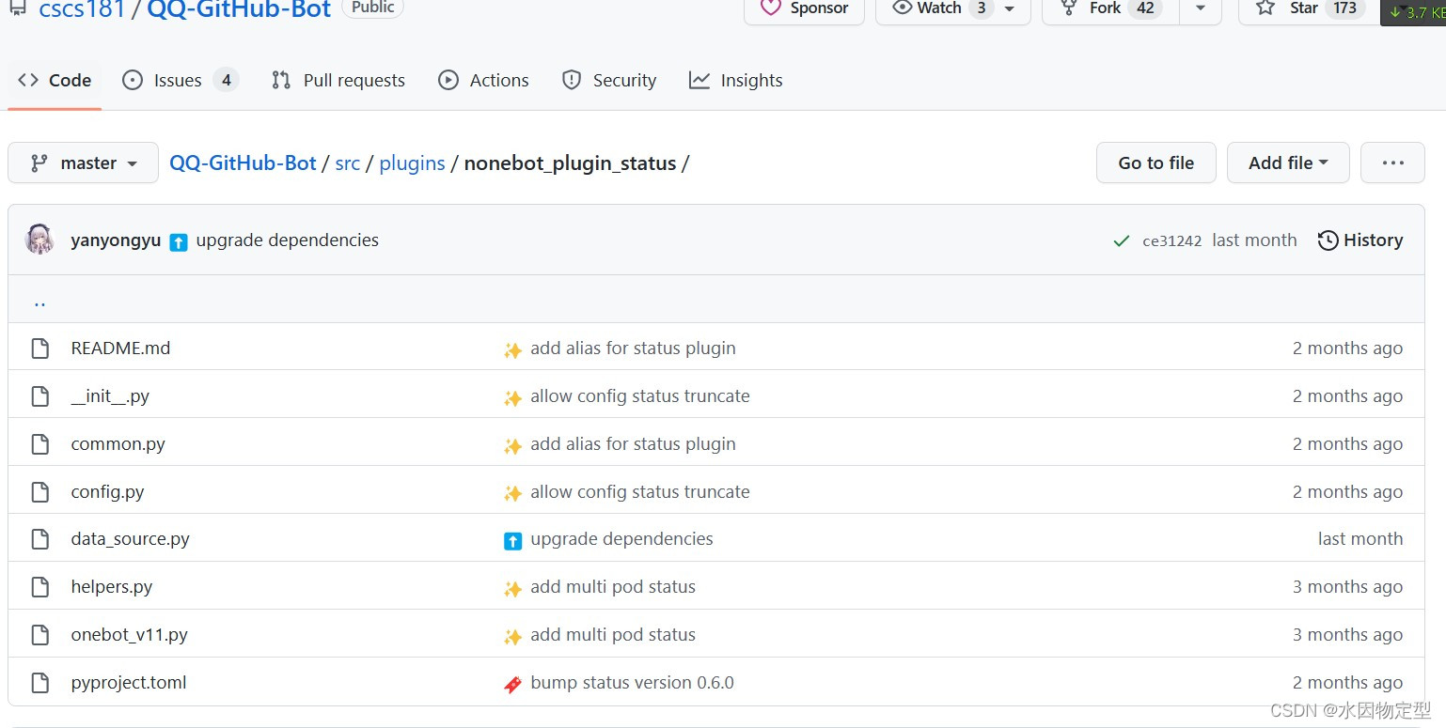1446x728 pixels.
Task: Open data_source.py 'upgrade dependencies' commit message
Action: 621,539
